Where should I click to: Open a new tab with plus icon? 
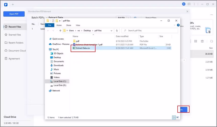coord(13,4)
